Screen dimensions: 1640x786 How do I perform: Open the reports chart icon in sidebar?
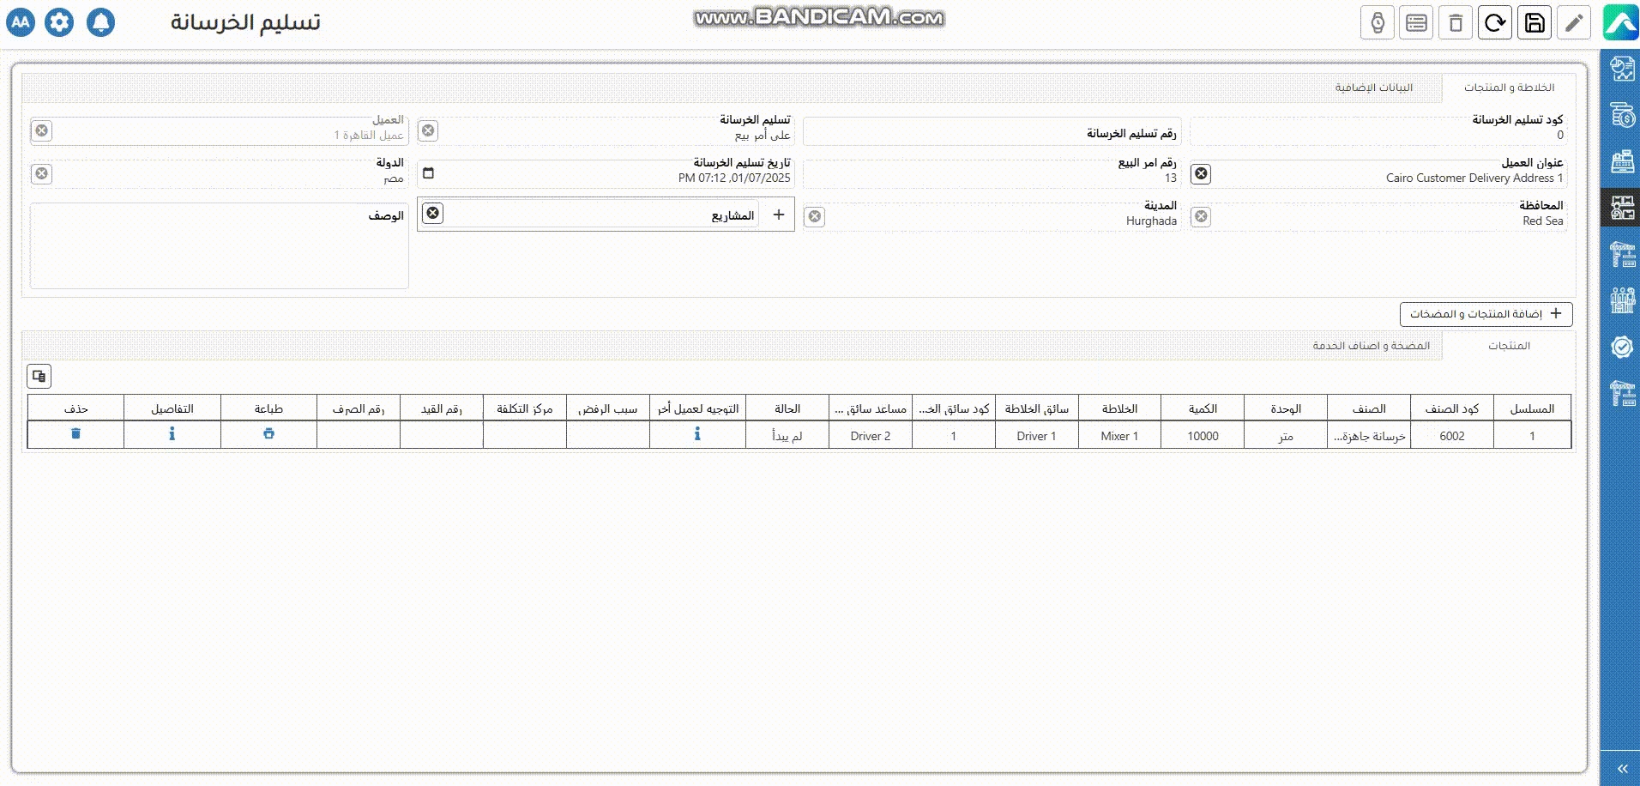coord(1621,69)
